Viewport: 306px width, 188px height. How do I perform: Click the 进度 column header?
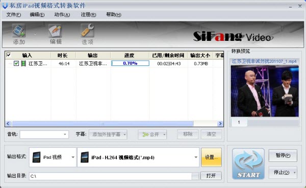[130, 55]
